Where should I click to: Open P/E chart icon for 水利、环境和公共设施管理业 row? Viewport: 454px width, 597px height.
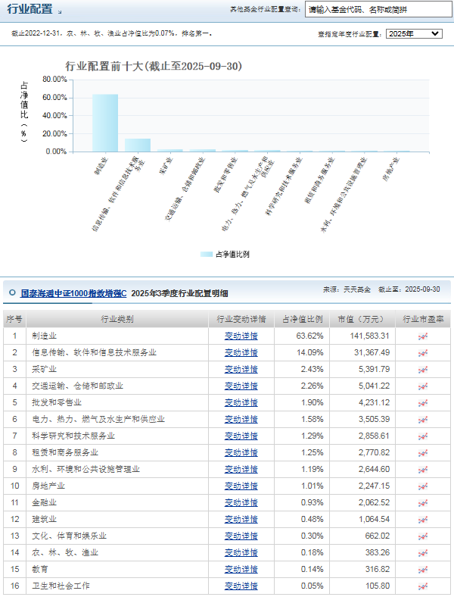pyautogui.click(x=423, y=470)
